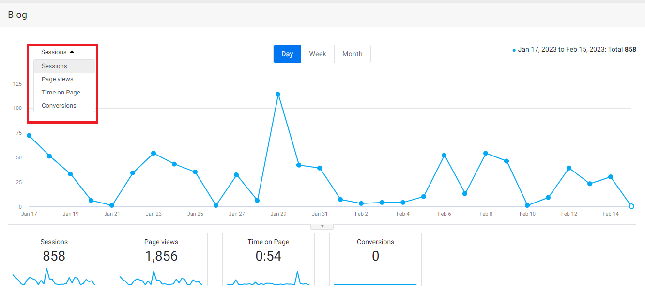
Task: Open the Sessions 858 summary card
Action: [54, 259]
